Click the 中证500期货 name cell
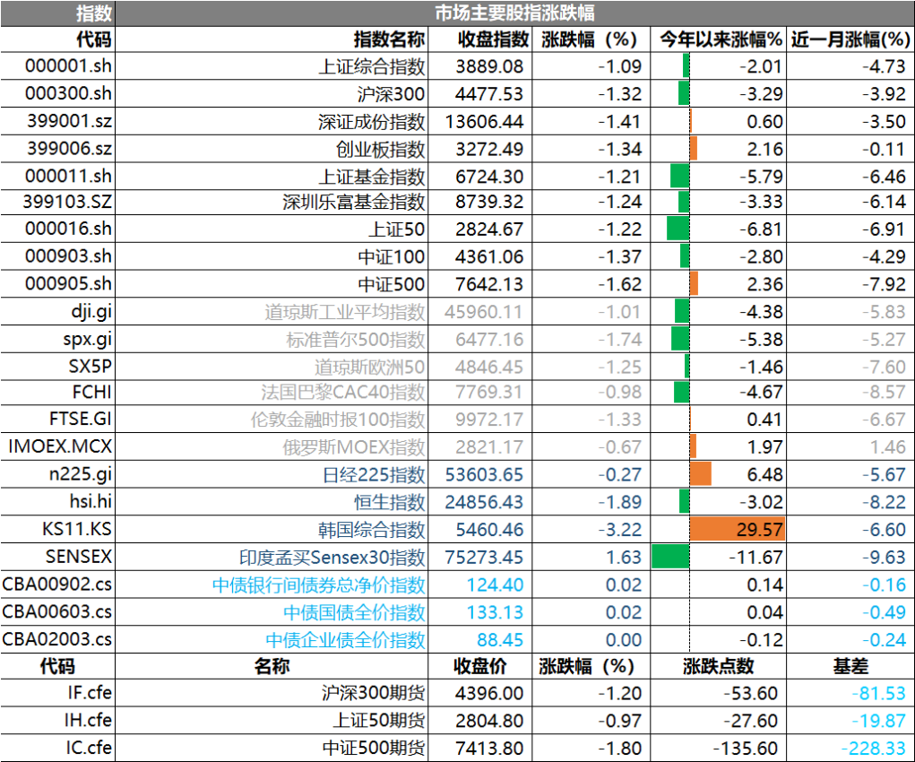 click(x=373, y=749)
